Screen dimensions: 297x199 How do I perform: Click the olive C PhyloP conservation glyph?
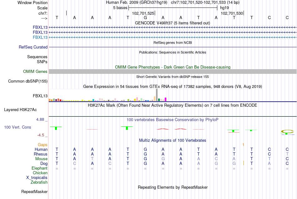(x=287, y=131)
